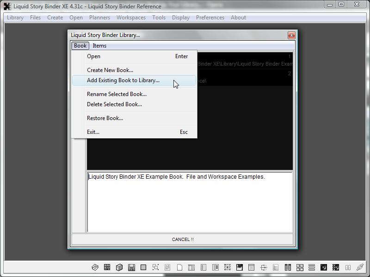This screenshot has width=370, height=277.
Task: Open the Items menu in Library dialog
Action: click(x=99, y=46)
